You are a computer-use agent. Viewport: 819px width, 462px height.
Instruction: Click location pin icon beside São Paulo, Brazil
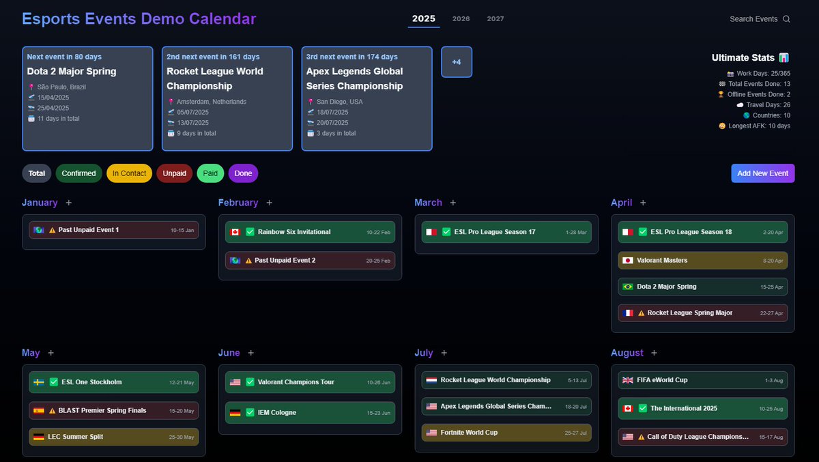click(x=31, y=87)
